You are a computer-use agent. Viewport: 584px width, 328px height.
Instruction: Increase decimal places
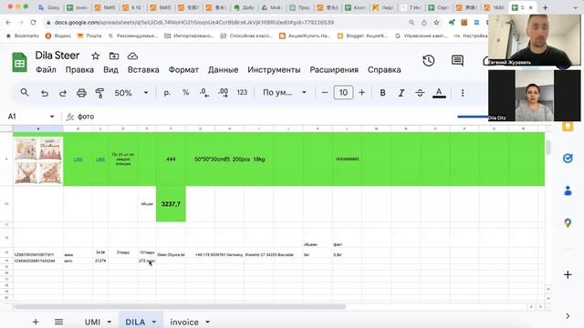click(223, 93)
